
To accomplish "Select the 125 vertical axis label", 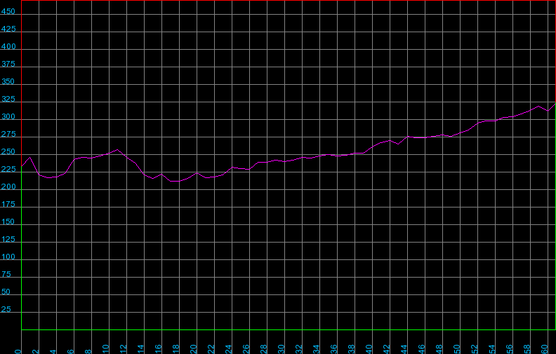I will click(8, 239).
